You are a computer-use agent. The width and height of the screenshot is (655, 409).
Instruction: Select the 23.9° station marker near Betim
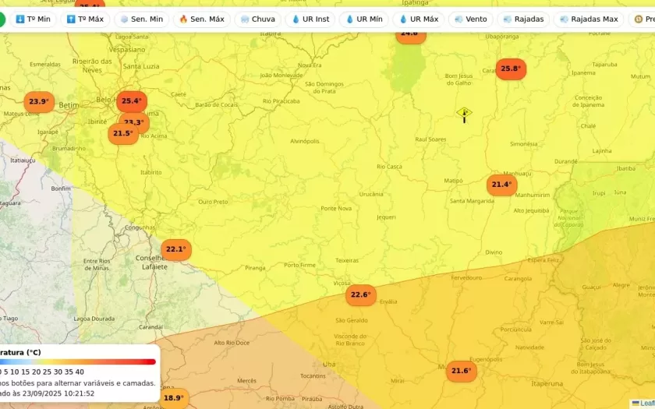(x=38, y=102)
